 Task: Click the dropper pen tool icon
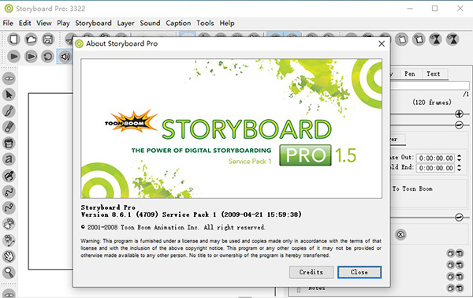pos(9,176)
